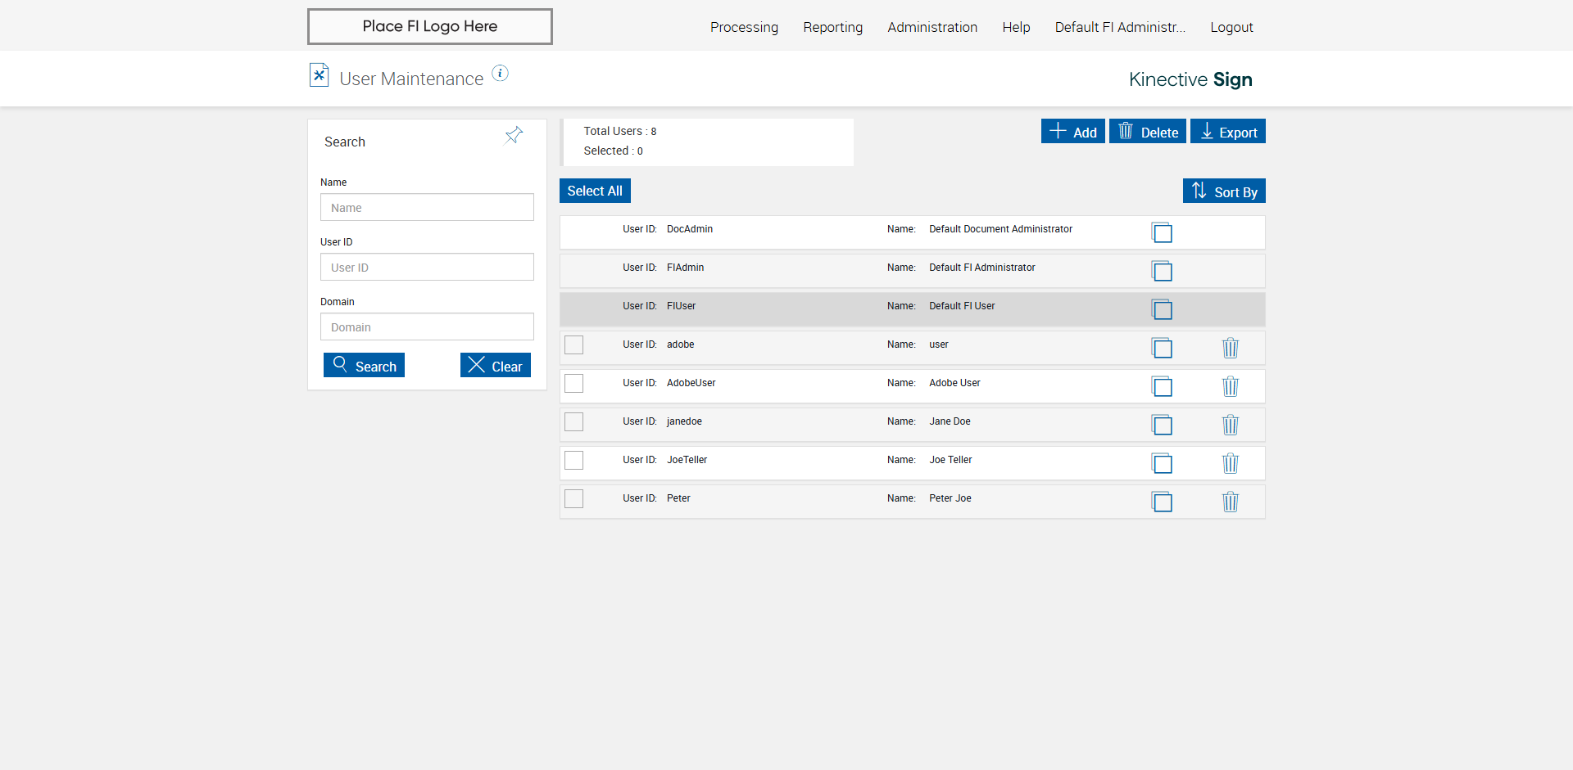The width and height of the screenshot is (1573, 770).
Task: Click copy icon for DocAdmin row
Action: (1162, 232)
